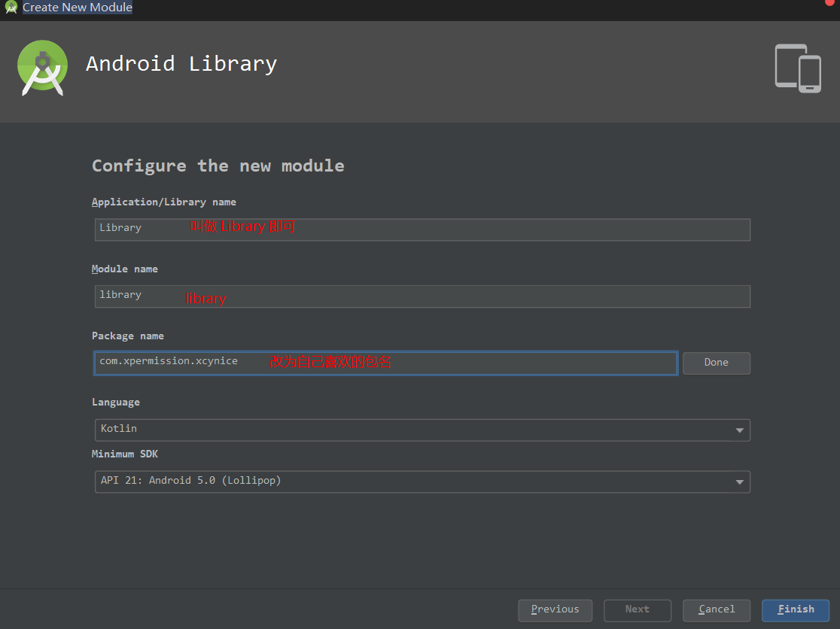The width and height of the screenshot is (840, 629).
Task: Click the phone and tablet device icon
Action: tap(798, 68)
